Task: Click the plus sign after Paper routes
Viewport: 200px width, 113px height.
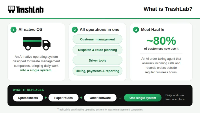Action: (x=81, y=98)
